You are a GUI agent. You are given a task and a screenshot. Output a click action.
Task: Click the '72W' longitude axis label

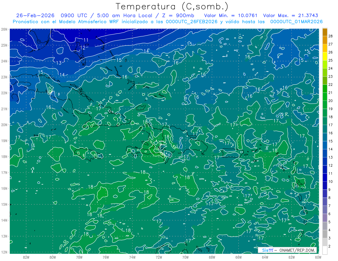(x=159, y=257)
